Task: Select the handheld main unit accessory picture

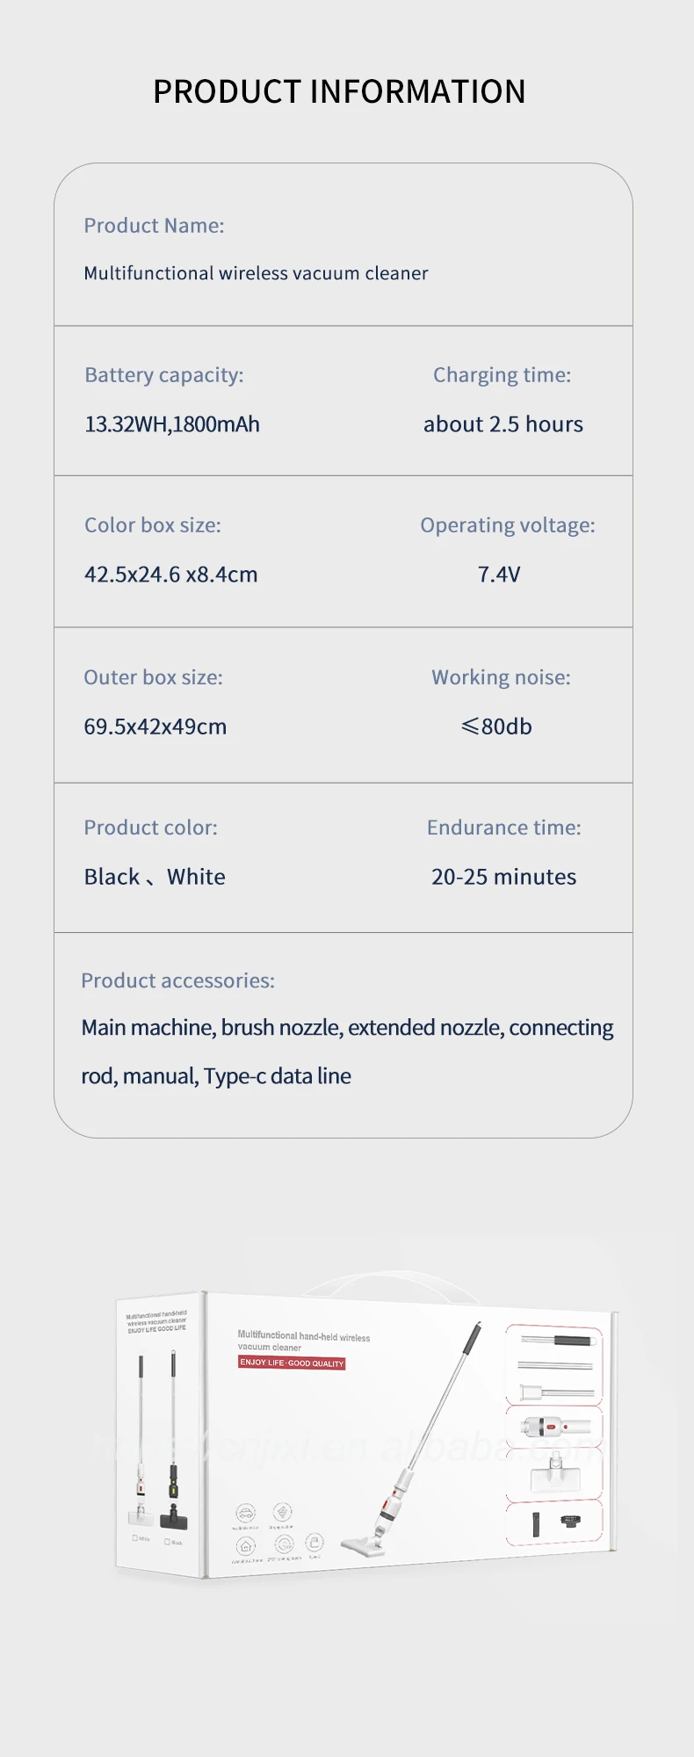Action: pyautogui.click(x=555, y=1425)
